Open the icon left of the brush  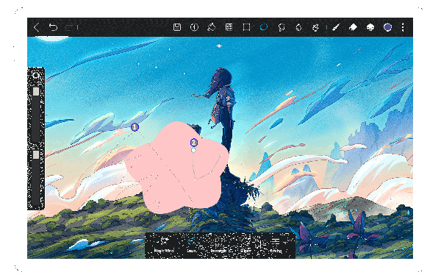tap(315, 27)
